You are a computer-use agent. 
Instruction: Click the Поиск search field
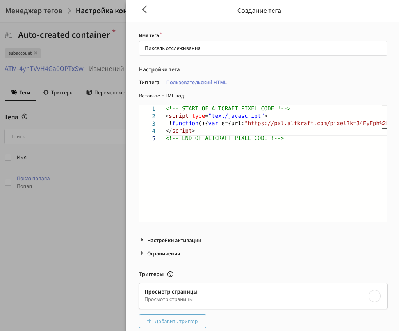coord(66,137)
